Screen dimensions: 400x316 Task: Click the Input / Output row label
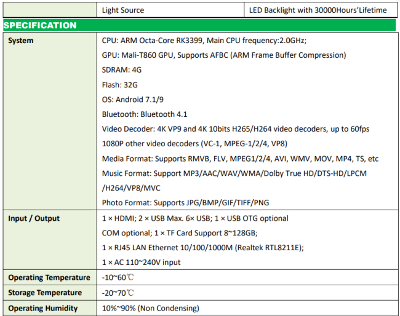point(34,218)
